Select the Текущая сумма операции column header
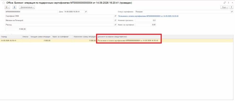 (x=40, y=37)
